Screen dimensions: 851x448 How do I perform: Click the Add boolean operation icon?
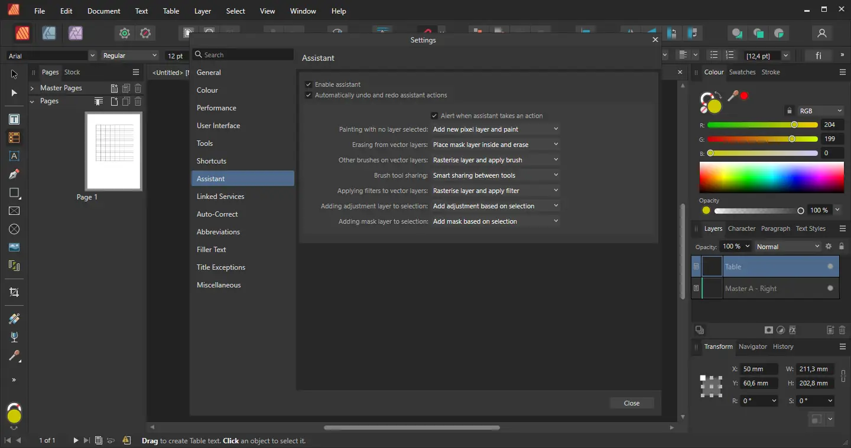coord(737,34)
